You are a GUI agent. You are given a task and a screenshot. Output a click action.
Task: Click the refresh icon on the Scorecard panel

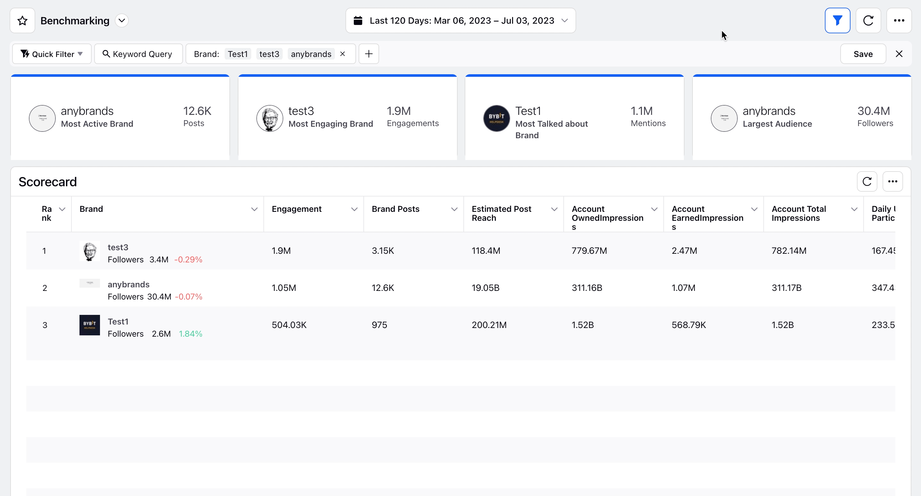867,181
